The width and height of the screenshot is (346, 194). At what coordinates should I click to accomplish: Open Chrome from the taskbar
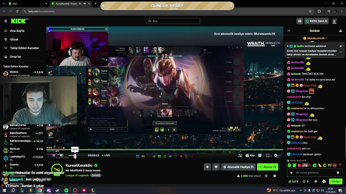(40, 190)
